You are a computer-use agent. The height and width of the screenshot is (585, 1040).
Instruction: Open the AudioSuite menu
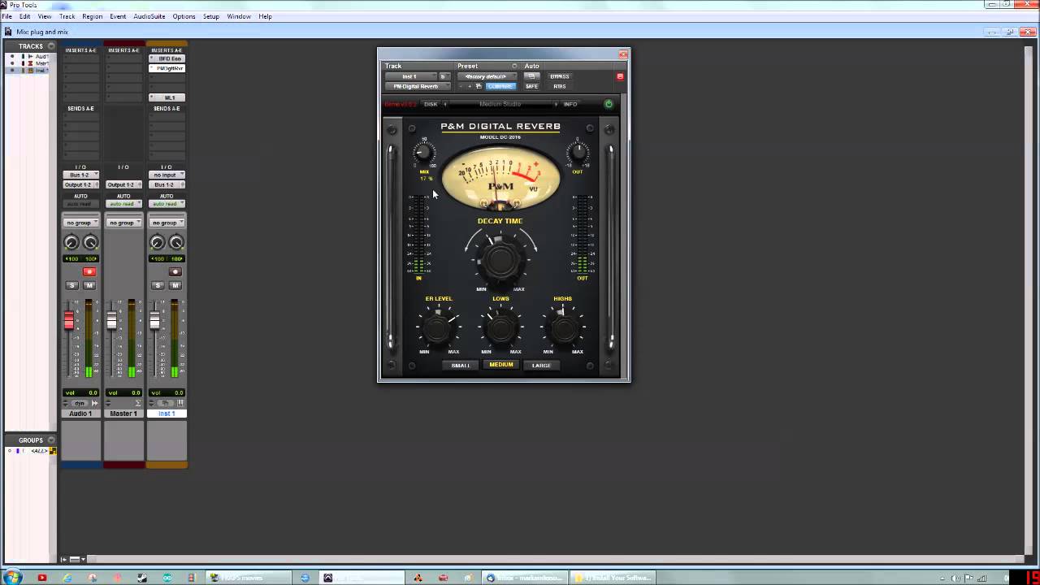[x=149, y=16]
